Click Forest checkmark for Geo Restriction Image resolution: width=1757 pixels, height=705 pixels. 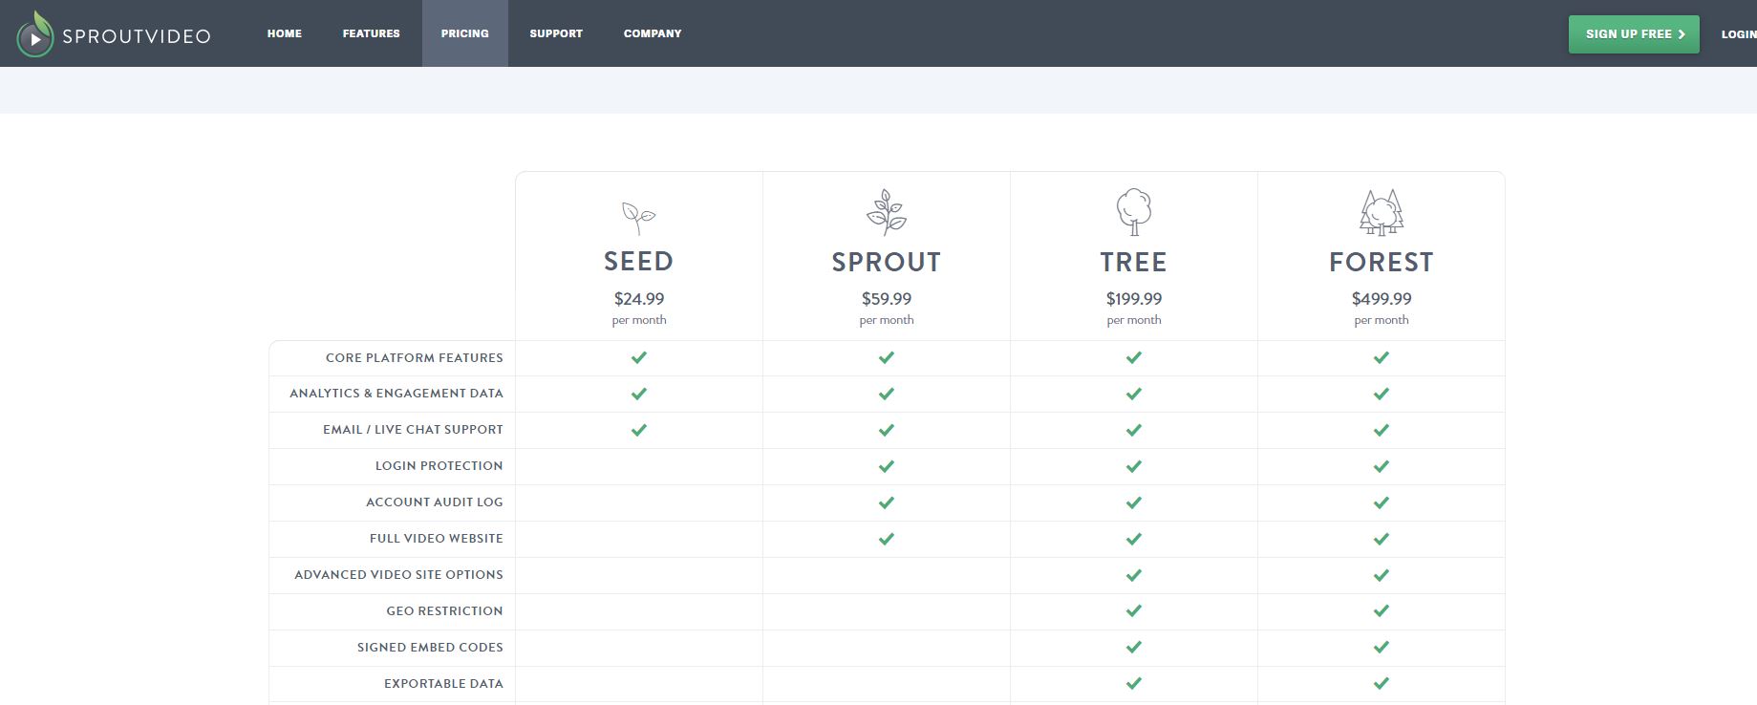[x=1382, y=610]
